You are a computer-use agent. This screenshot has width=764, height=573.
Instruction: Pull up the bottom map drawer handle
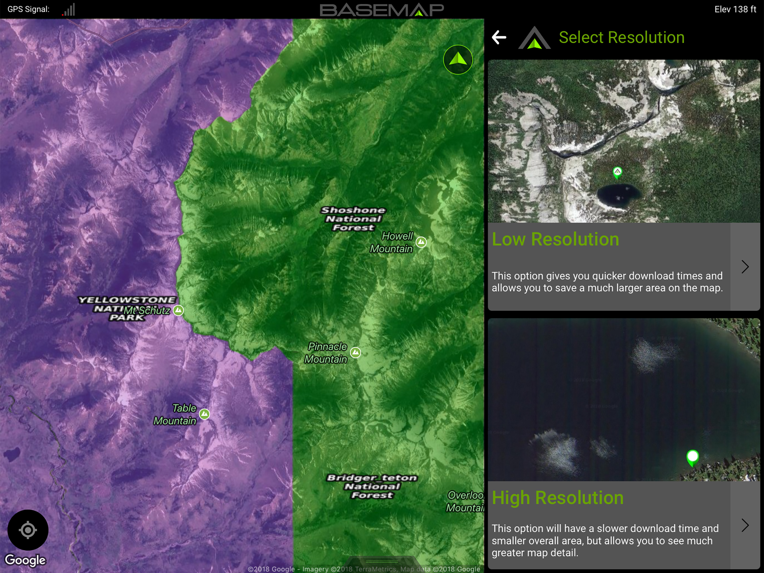pos(382,561)
